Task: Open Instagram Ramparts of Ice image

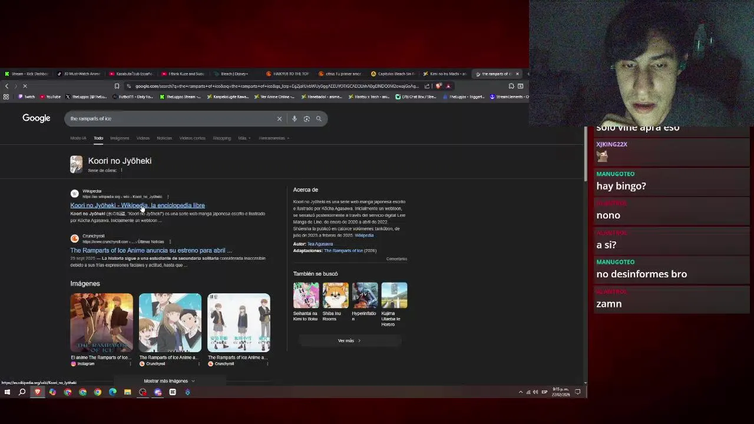Action: [101, 323]
